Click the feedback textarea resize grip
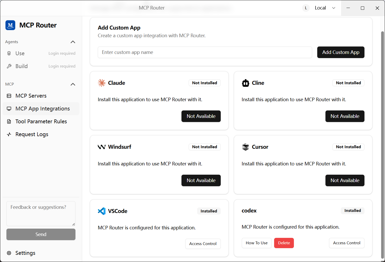 pos(73,224)
